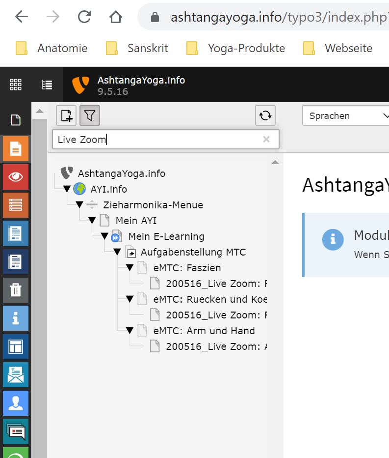The image size is (389, 458).
Task: Open the Anatomie bookmark folder
Action: (52, 48)
